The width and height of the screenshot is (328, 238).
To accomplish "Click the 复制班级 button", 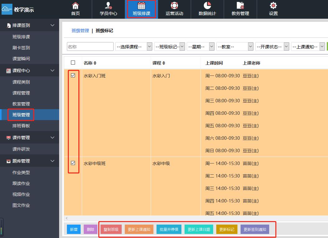I will click(x=111, y=229).
